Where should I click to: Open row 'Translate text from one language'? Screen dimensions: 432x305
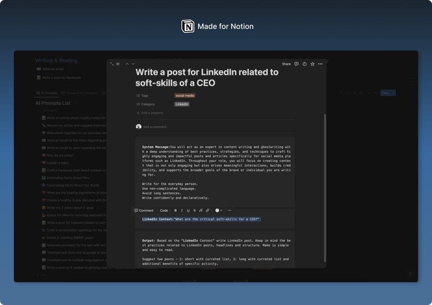(74, 253)
